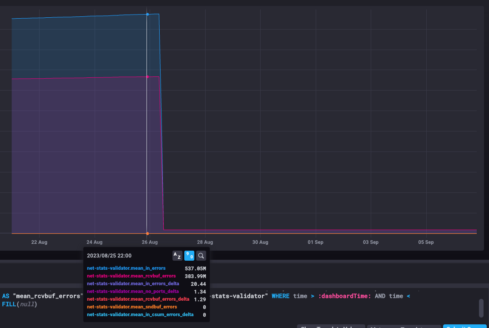Viewport: 489px width, 328px height.
Task: Click the blue data point at hover line
Action: tap(148, 14)
